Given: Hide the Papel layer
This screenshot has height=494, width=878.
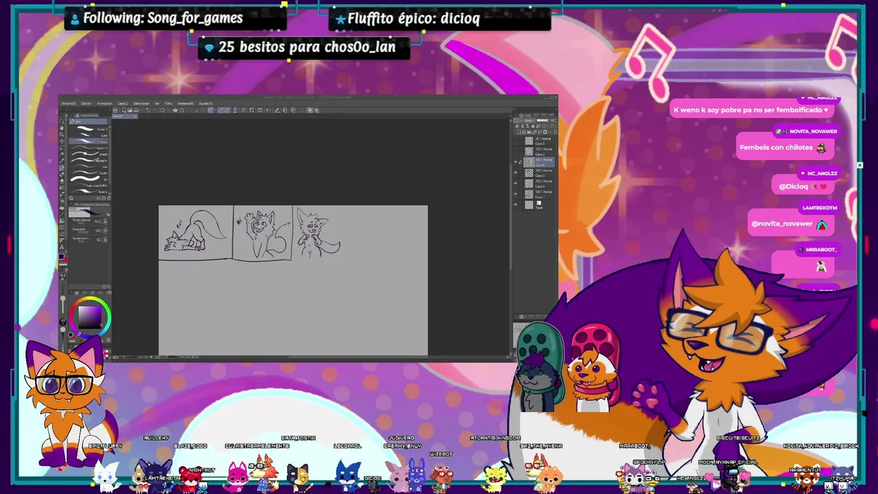Looking at the screenshot, I should pyautogui.click(x=516, y=204).
